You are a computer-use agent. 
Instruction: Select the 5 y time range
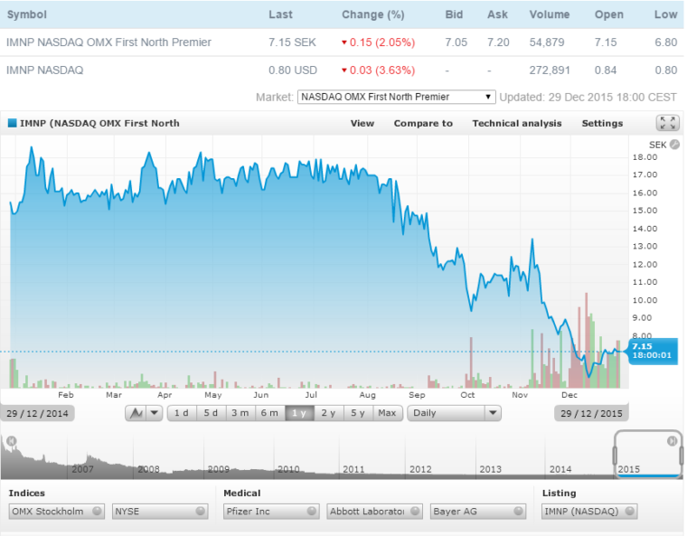358,413
